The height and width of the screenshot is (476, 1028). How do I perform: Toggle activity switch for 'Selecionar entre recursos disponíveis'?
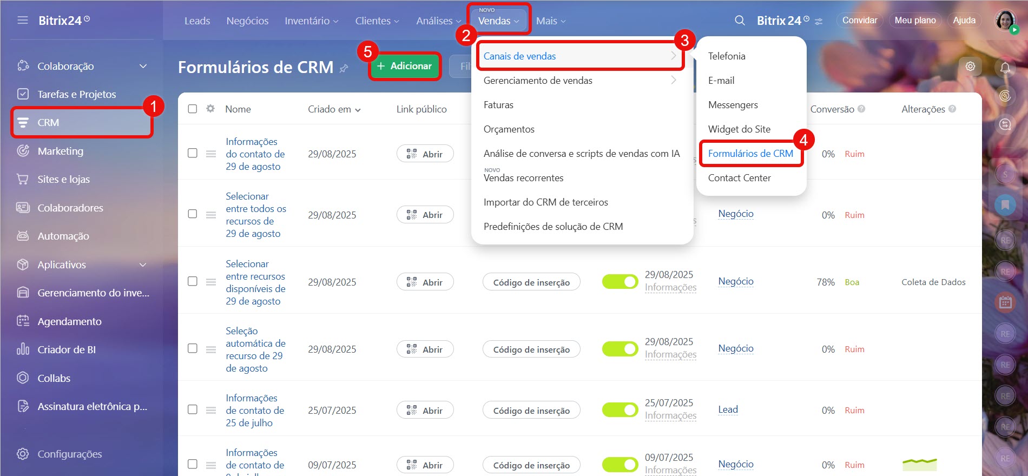click(x=620, y=282)
